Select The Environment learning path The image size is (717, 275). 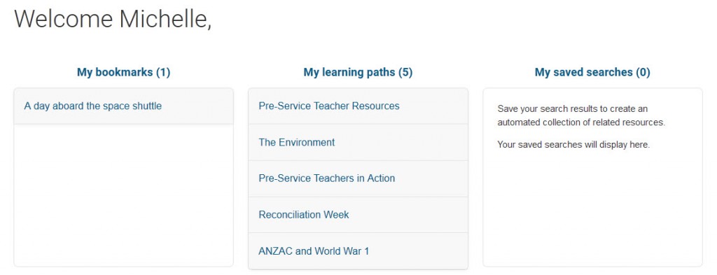pos(297,142)
